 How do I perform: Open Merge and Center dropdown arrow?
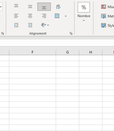click(66, 16)
